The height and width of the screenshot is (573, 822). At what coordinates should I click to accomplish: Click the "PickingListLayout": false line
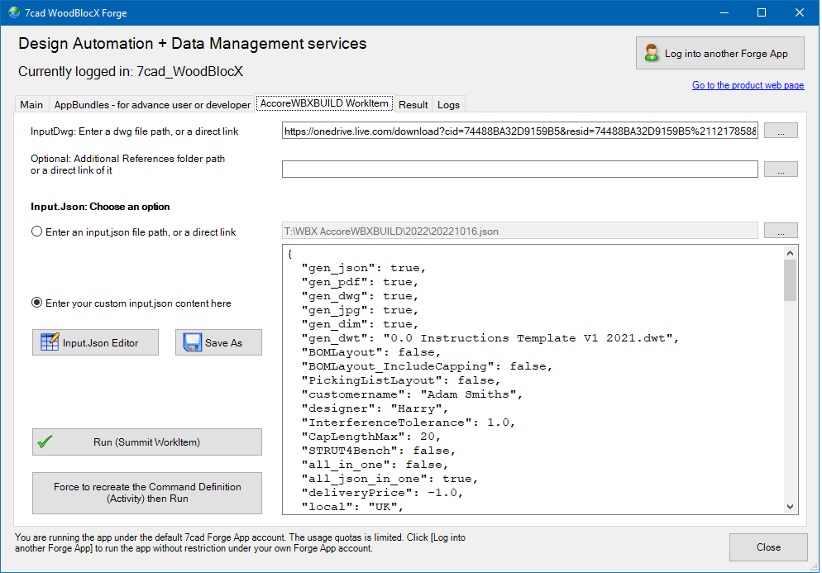pos(401,380)
